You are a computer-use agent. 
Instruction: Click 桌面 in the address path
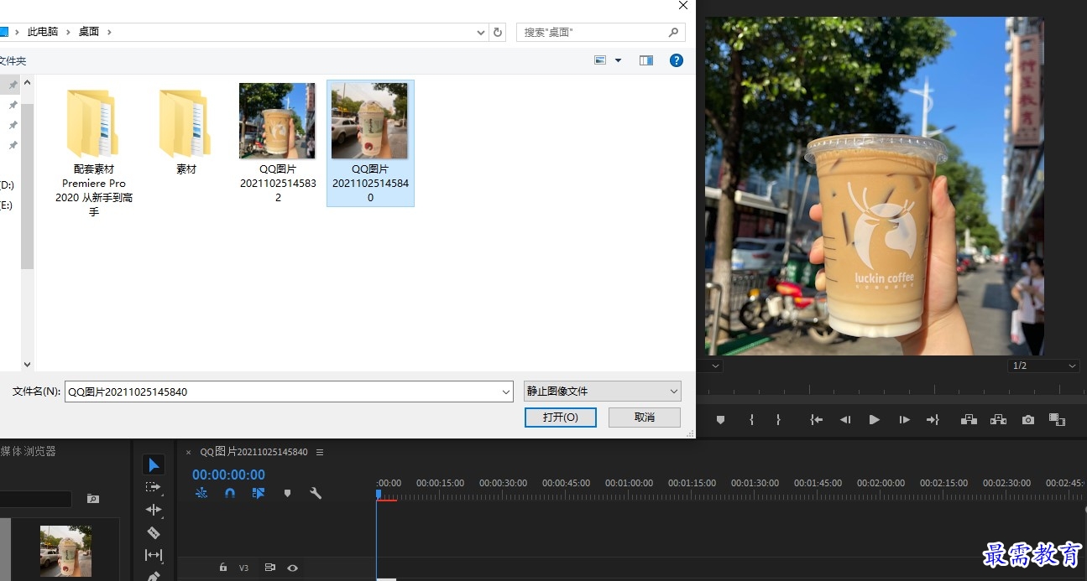pyautogui.click(x=89, y=32)
